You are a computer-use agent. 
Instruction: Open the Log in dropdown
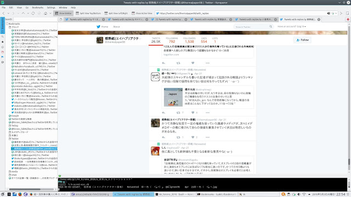click(291, 27)
